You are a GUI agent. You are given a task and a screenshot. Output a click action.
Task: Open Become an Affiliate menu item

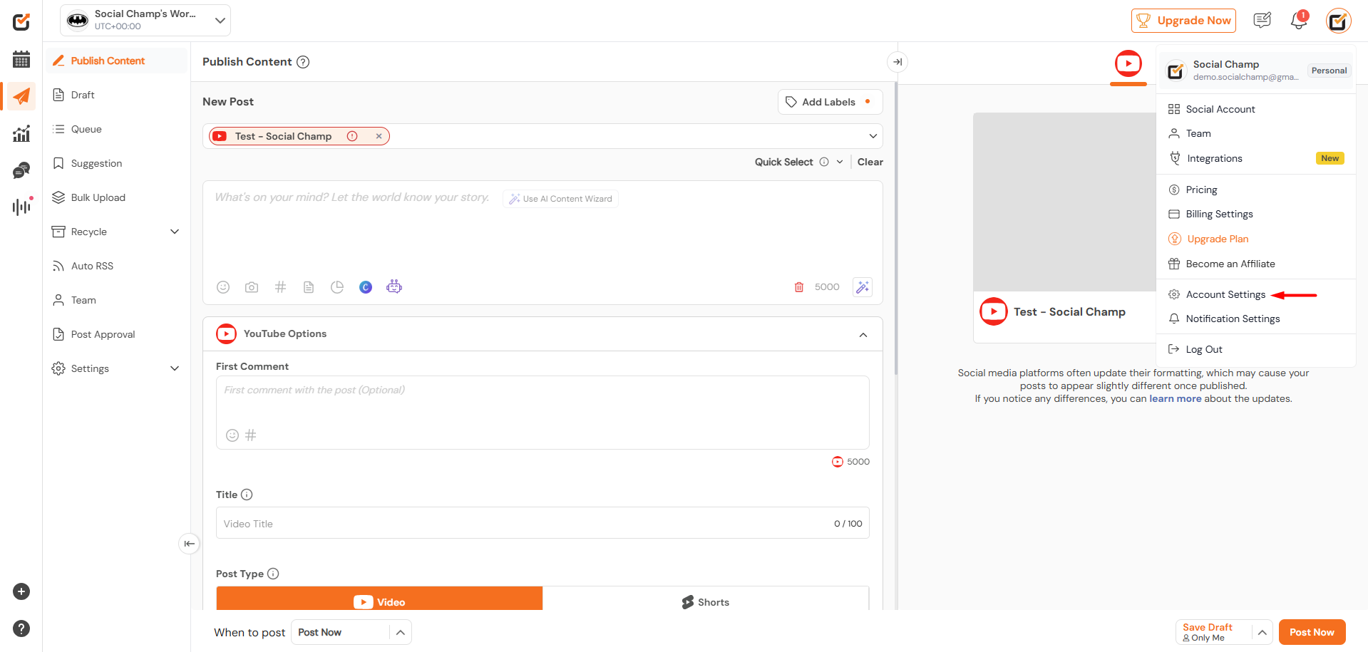point(1230,264)
